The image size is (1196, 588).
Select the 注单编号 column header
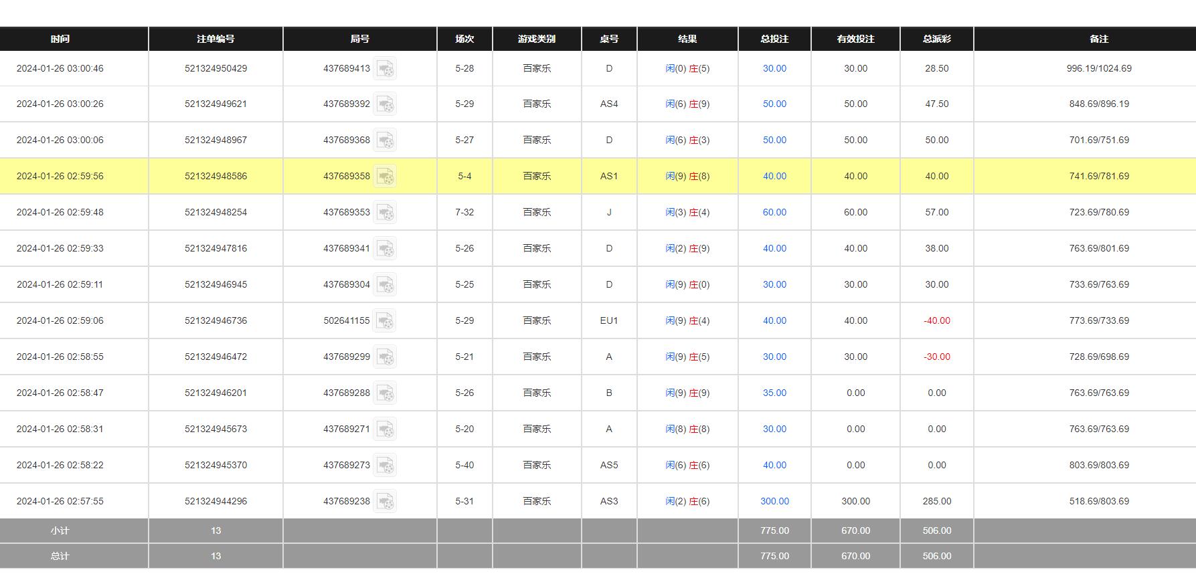click(x=216, y=39)
